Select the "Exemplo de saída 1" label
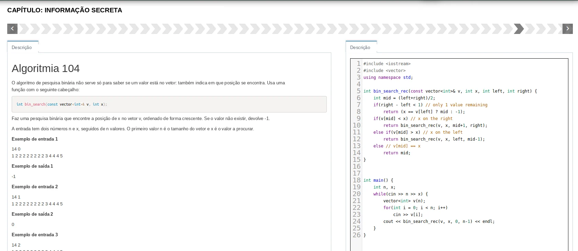Image resolution: width=578 pixels, height=251 pixels. (x=32, y=166)
